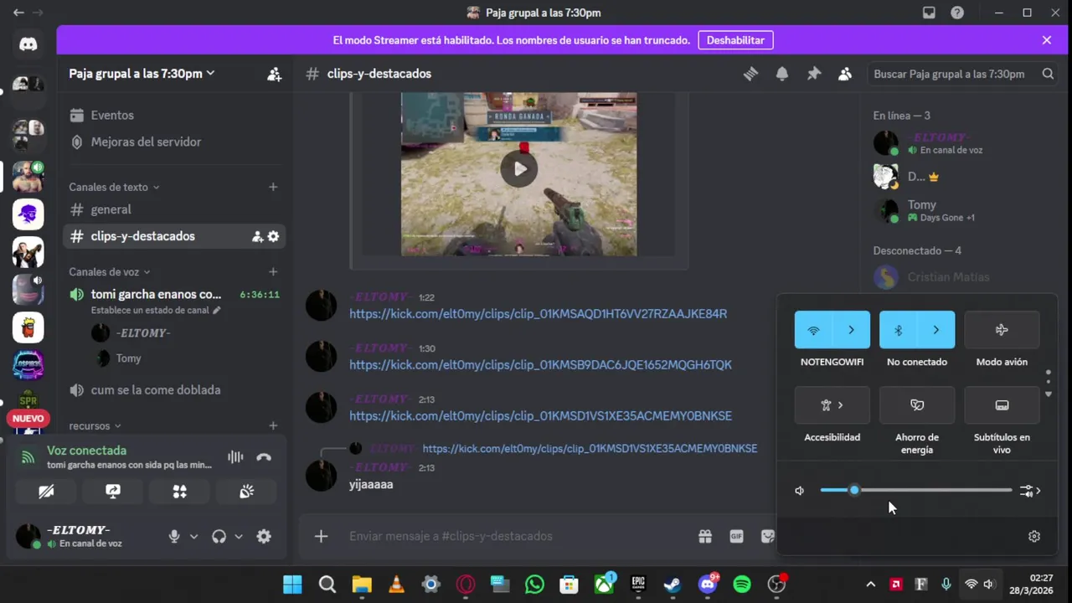Click Deshabilitar streamer mode button
The width and height of the screenshot is (1072, 603).
click(735, 40)
